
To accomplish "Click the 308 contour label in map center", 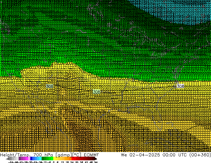I will [97, 92].
